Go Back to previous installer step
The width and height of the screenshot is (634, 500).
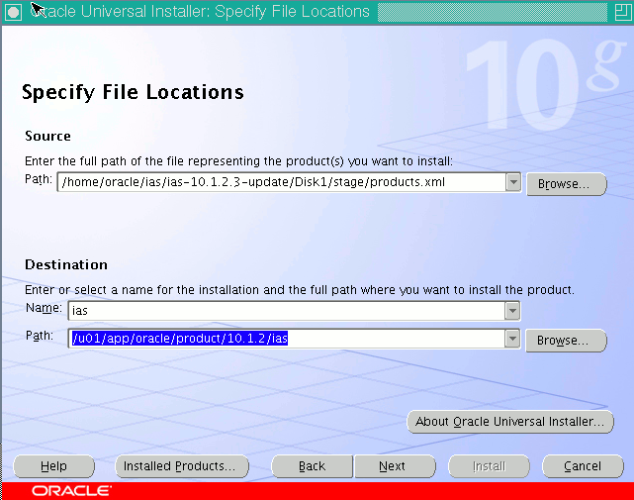click(313, 466)
